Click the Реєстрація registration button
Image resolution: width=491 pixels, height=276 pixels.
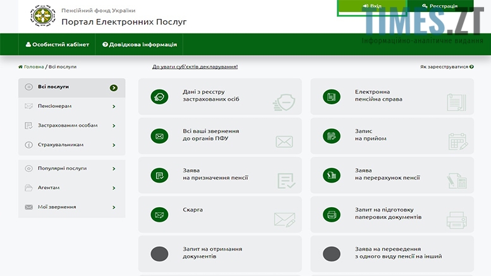439,6
